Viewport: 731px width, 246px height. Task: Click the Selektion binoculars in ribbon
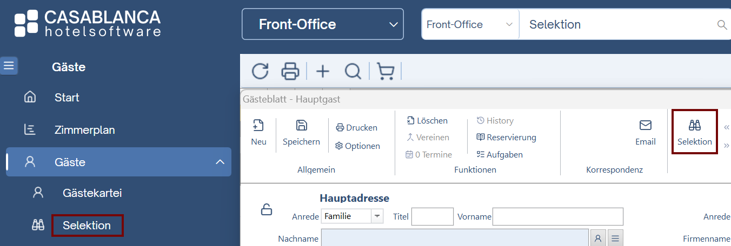click(694, 133)
